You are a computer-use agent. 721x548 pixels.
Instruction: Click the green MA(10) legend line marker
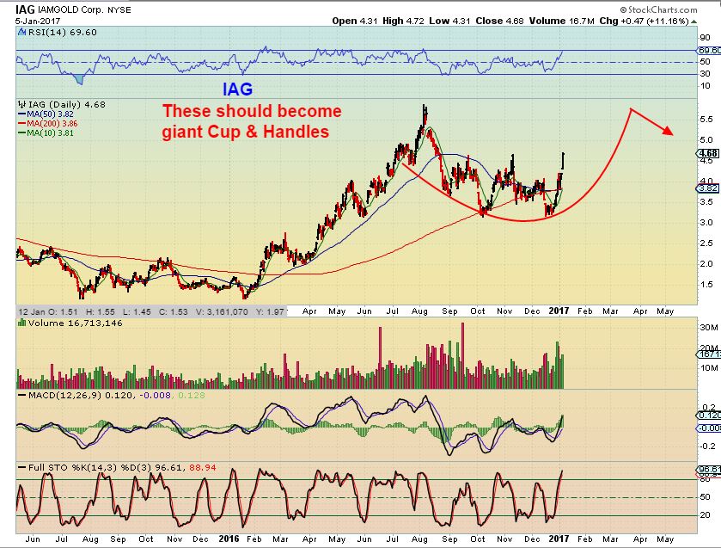[21, 133]
